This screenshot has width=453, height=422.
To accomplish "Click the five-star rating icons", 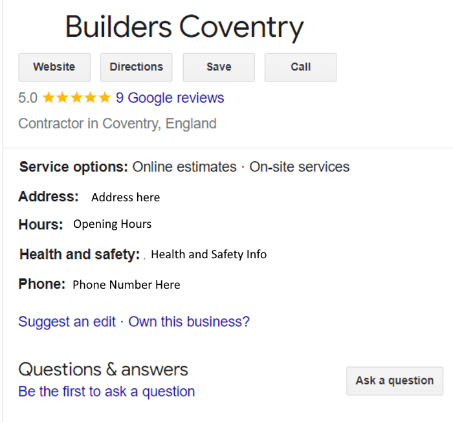I will click(76, 98).
